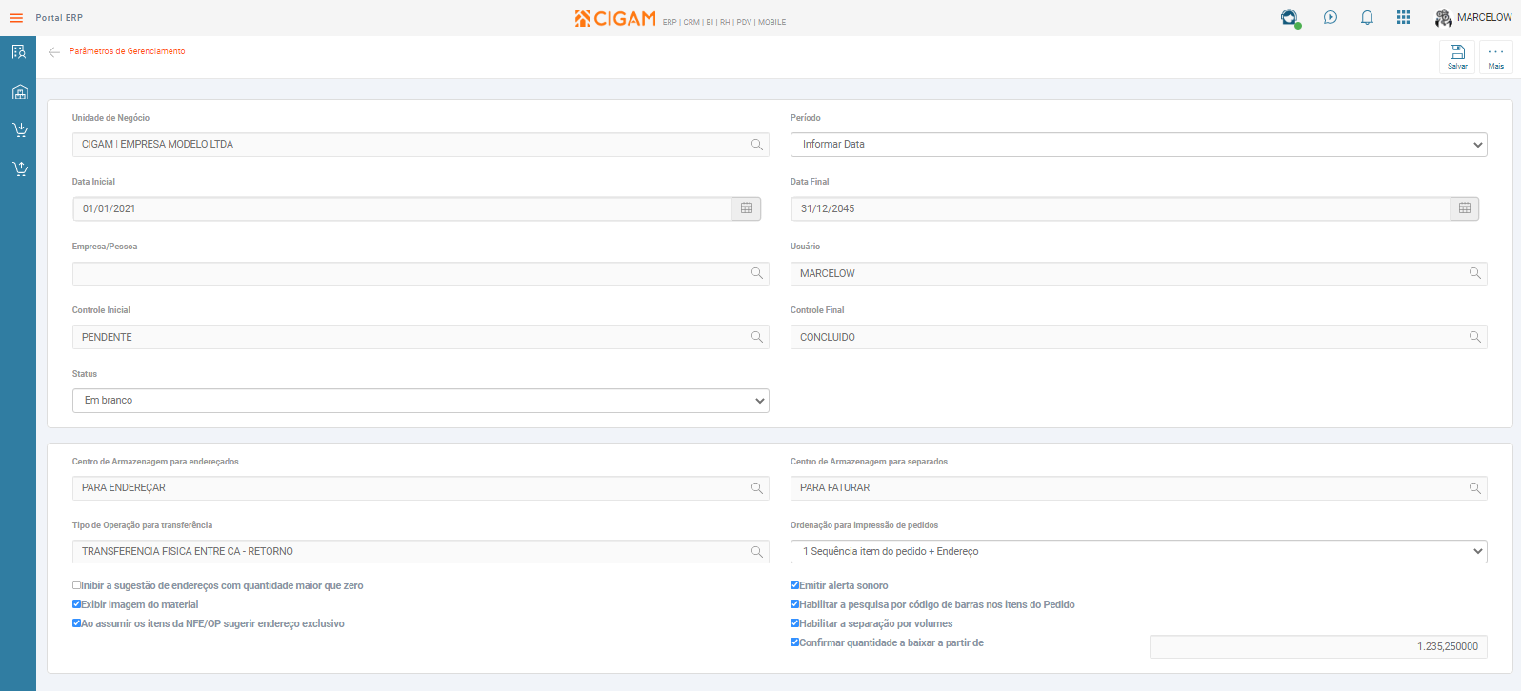Open the Status dropdown
This screenshot has width=1521, height=691.
[x=420, y=401]
